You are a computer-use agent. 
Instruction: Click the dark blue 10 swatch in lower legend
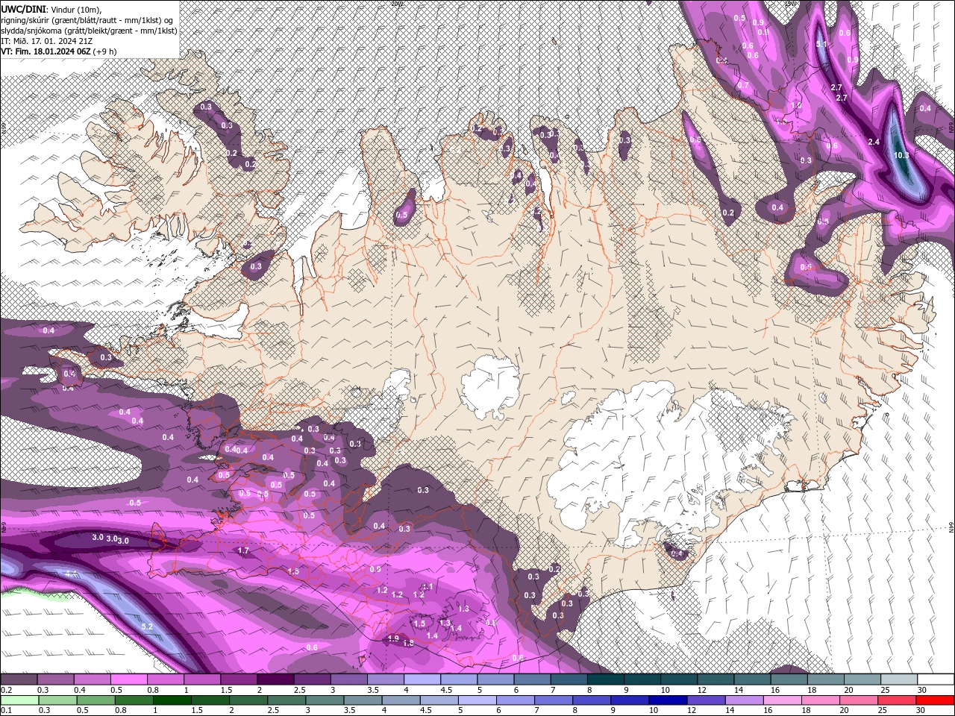point(668,700)
